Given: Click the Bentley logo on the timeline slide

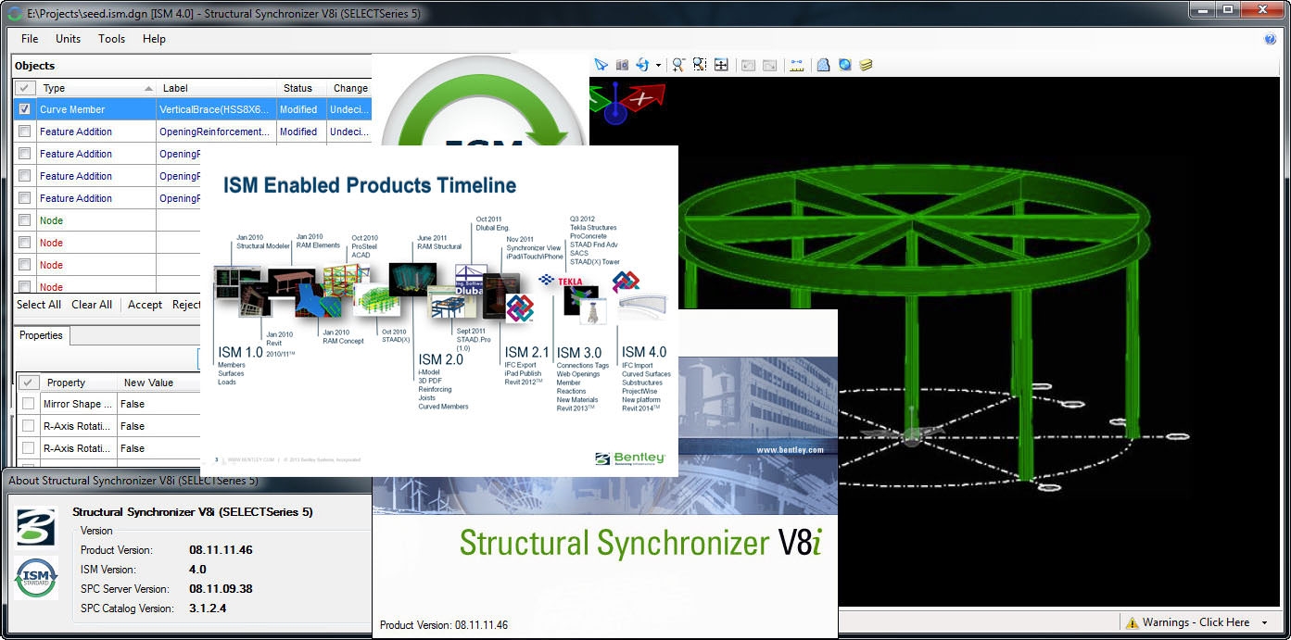Looking at the screenshot, I should tap(630, 458).
